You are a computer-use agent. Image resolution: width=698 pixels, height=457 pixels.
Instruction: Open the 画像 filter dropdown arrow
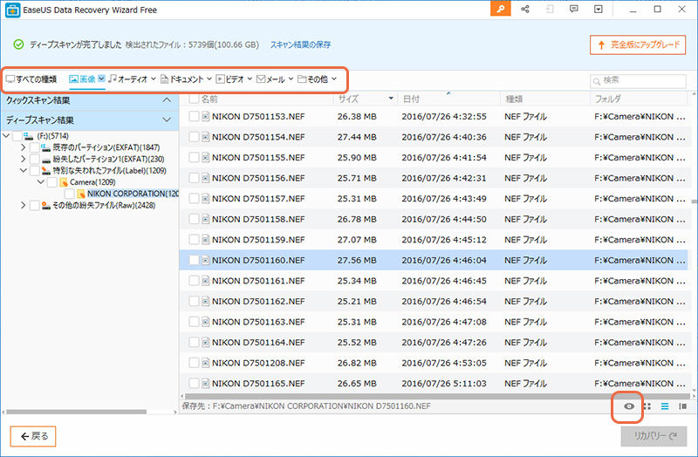point(101,78)
